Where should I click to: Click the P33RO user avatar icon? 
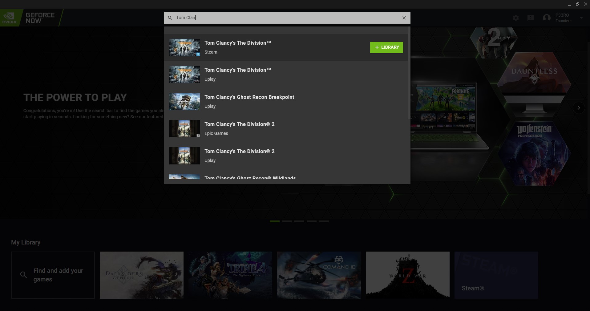pos(547,18)
